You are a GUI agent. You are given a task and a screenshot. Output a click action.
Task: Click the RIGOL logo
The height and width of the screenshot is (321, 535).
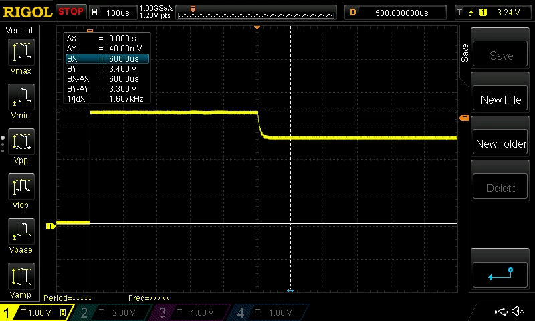tap(27, 12)
